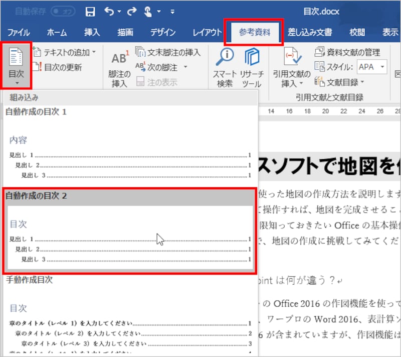Open the Researcher tool (リサーチツール)

252,67
